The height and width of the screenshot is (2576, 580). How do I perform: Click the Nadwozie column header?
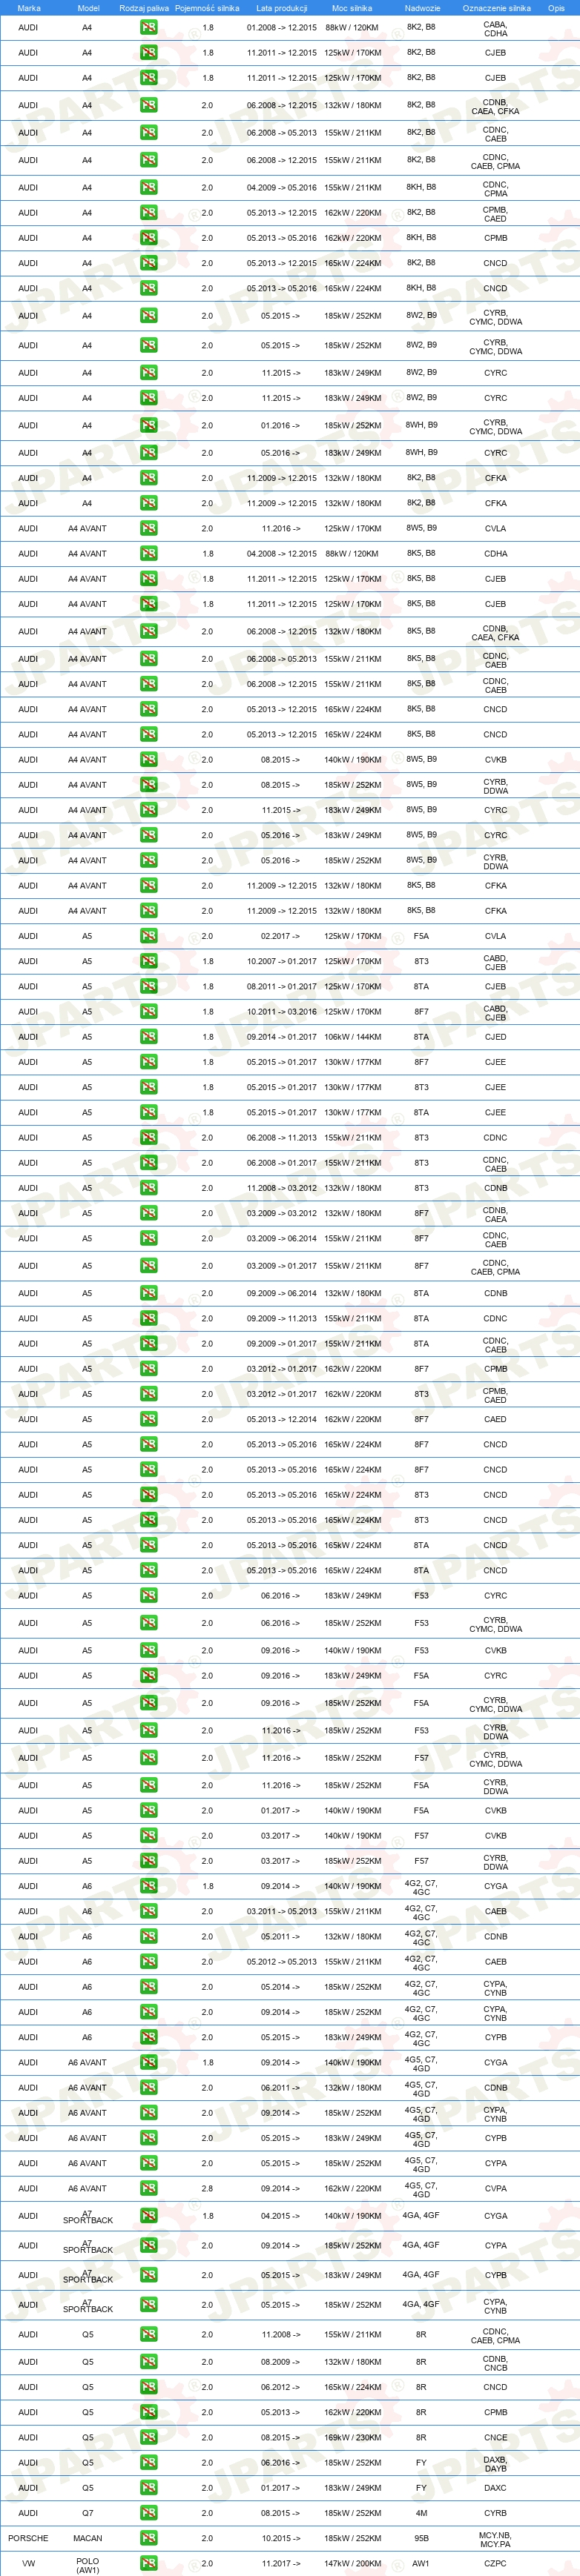pyautogui.click(x=422, y=8)
